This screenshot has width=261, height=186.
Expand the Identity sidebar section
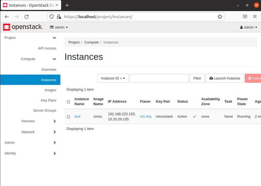pos(30,153)
